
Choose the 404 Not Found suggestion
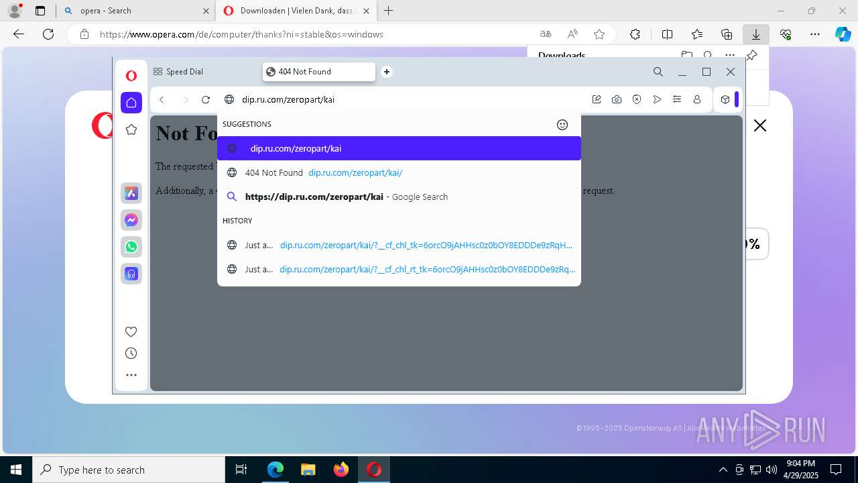[399, 172]
